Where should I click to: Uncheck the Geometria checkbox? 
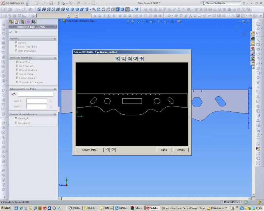17,62
